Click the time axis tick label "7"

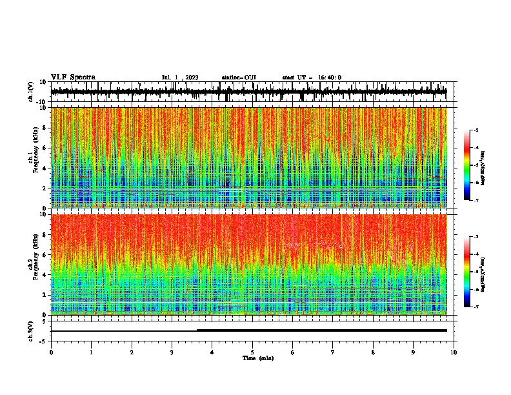[x=333, y=352]
